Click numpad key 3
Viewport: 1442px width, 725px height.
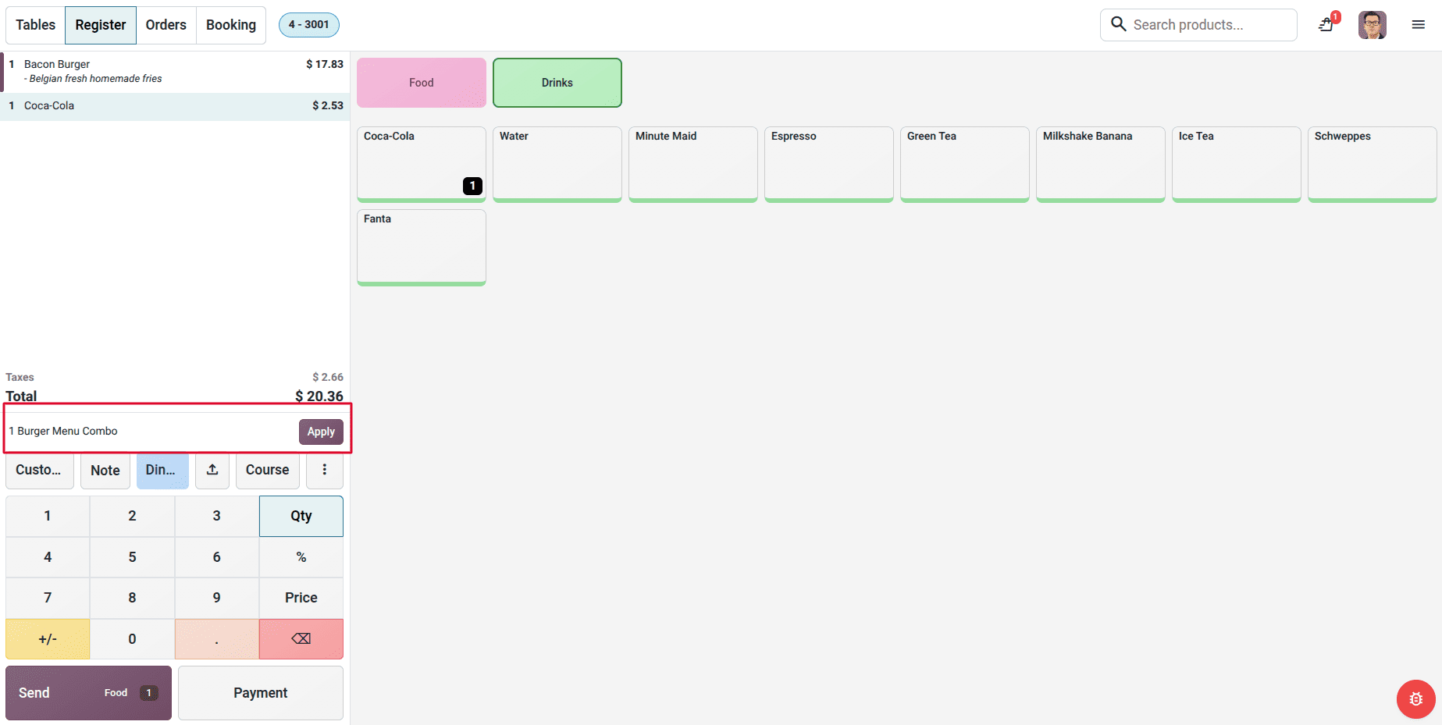217,516
